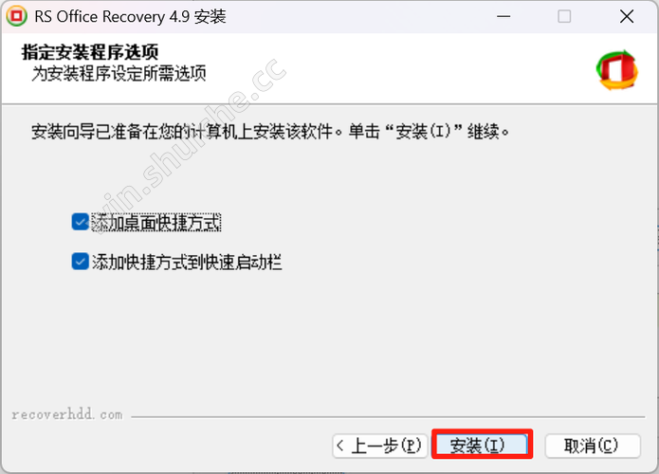This screenshot has height=474, width=659.
Task: Click the horizontal separator line beside recoverhdd.com
Action: 388,417
